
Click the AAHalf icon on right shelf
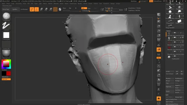(159, 36)
